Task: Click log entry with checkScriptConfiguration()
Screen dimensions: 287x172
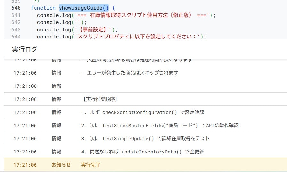Action: pyautogui.click(x=143, y=112)
